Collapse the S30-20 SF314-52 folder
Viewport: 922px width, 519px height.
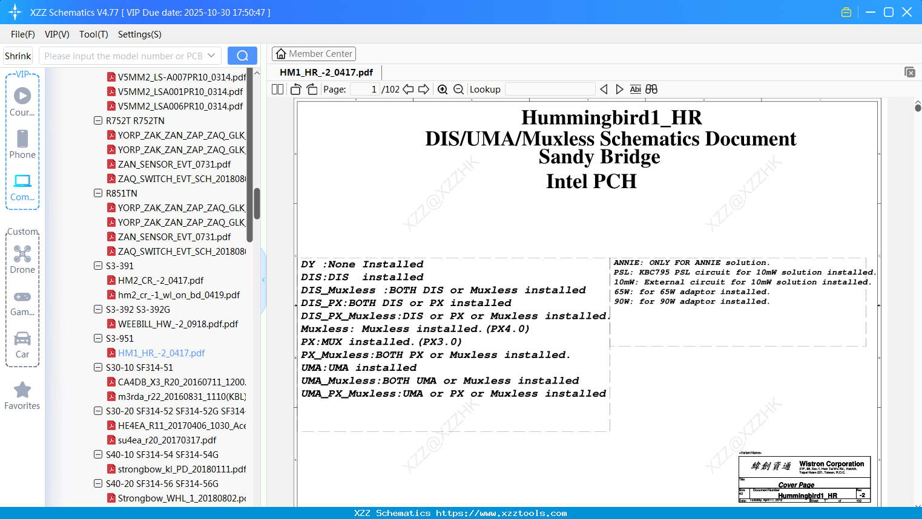click(x=98, y=411)
